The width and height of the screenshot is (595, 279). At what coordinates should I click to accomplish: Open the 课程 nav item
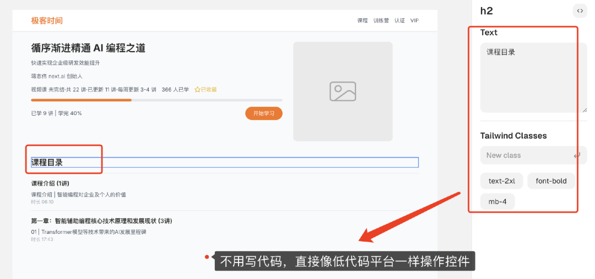pos(363,20)
